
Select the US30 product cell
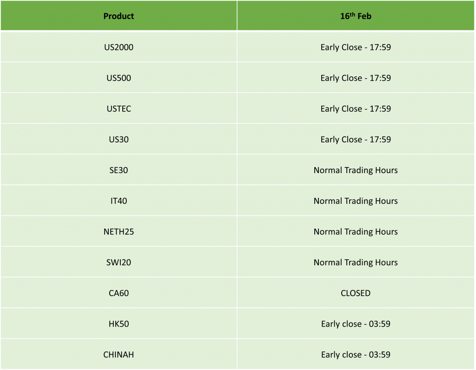pyautogui.click(x=119, y=139)
